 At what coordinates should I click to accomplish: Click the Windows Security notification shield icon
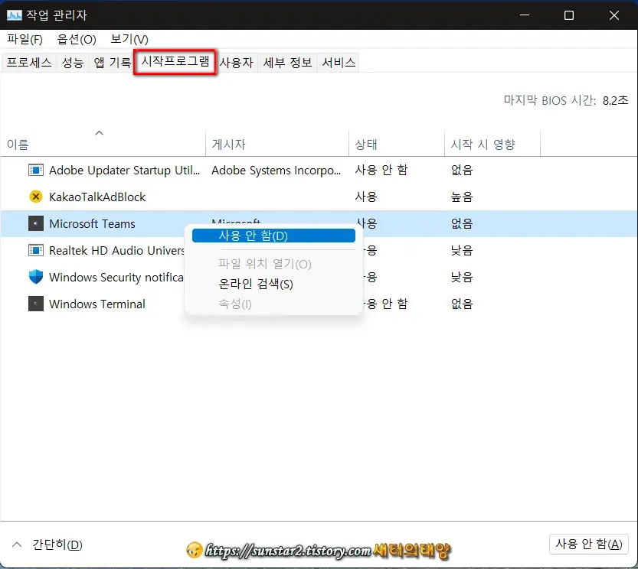point(34,277)
